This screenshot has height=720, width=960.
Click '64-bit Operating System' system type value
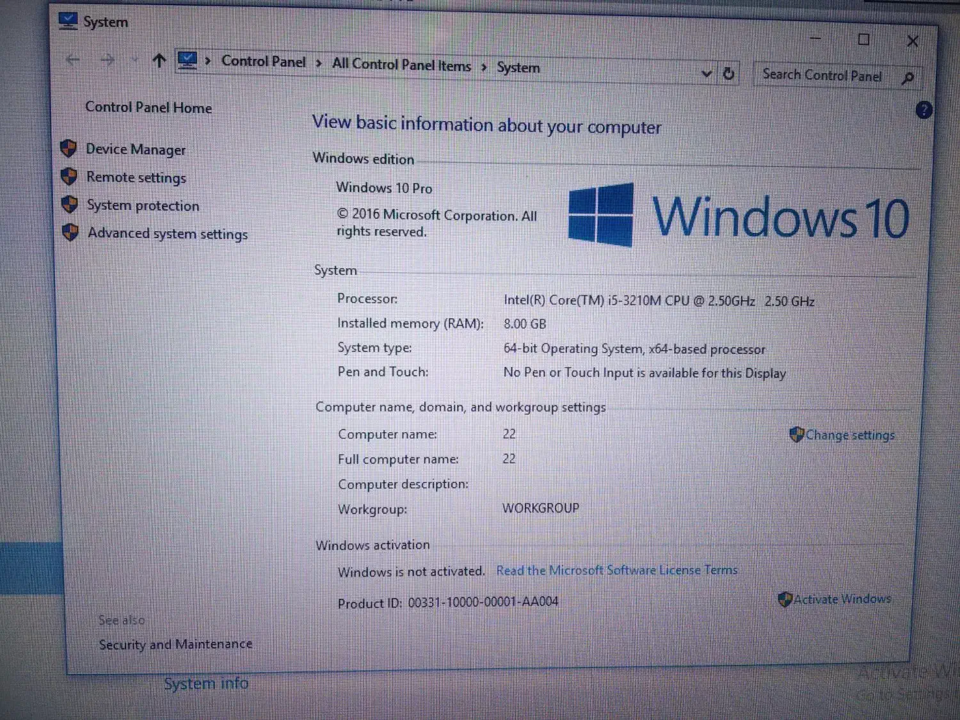pyautogui.click(x=573, y=349)
